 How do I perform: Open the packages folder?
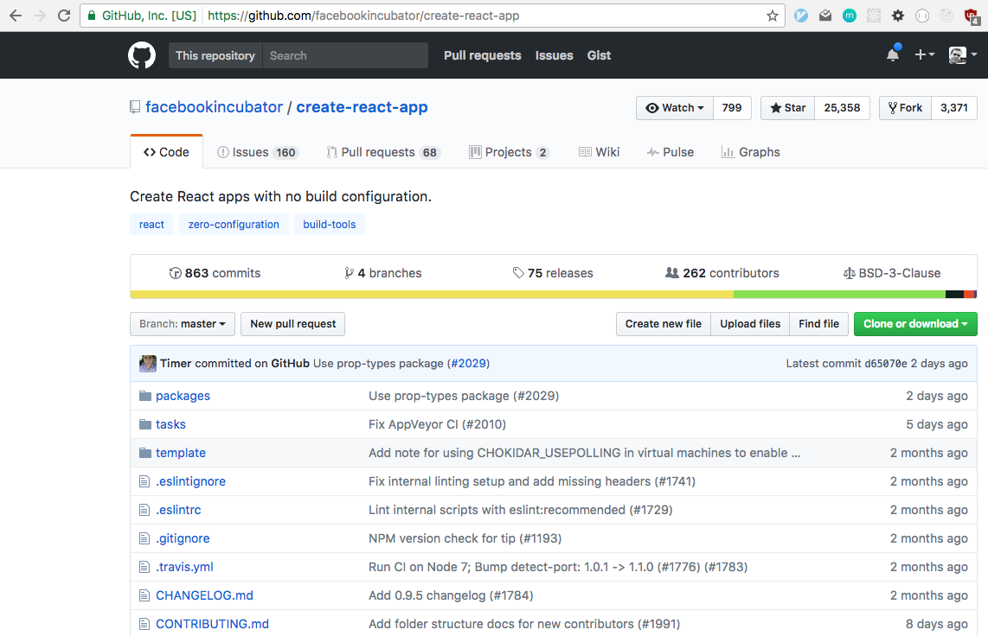tap(183, 396)
